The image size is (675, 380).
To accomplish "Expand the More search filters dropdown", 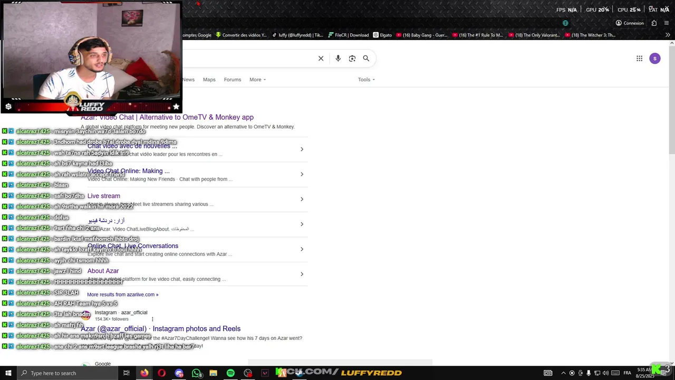I will tap(257, 80).
